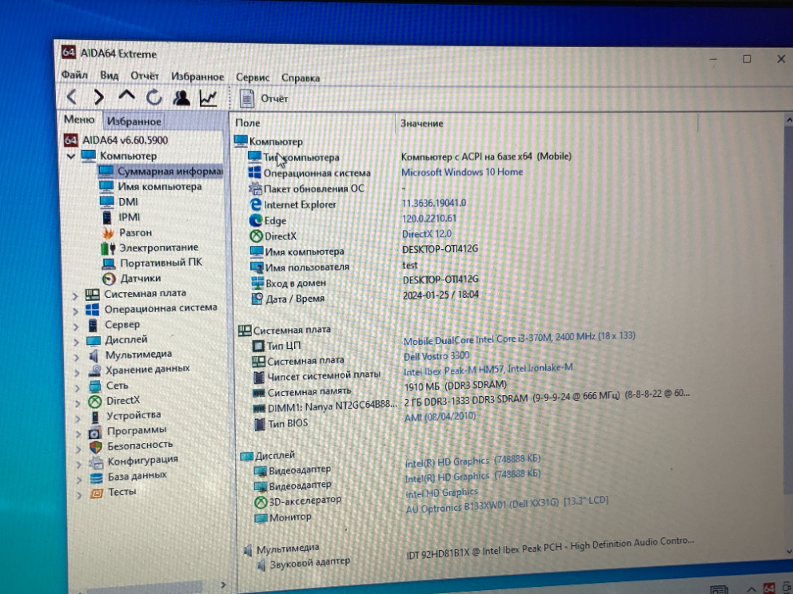This screenshot has height=594, width=793.
Task: Switch to the Меню tab
Action: tap(79, 120)
